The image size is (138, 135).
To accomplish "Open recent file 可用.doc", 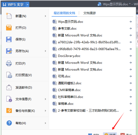I will coord(64,76).
